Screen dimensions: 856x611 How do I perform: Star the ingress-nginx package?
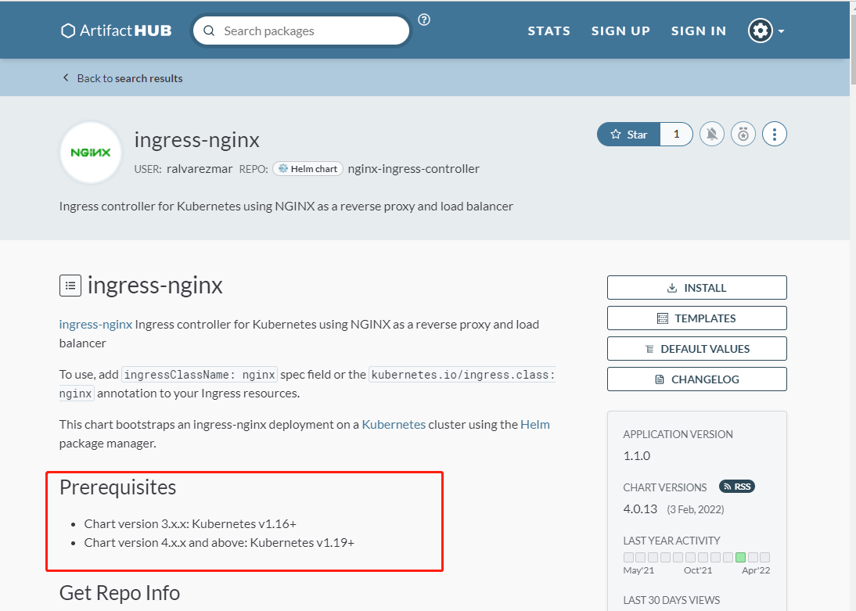(x=629, y=135)
